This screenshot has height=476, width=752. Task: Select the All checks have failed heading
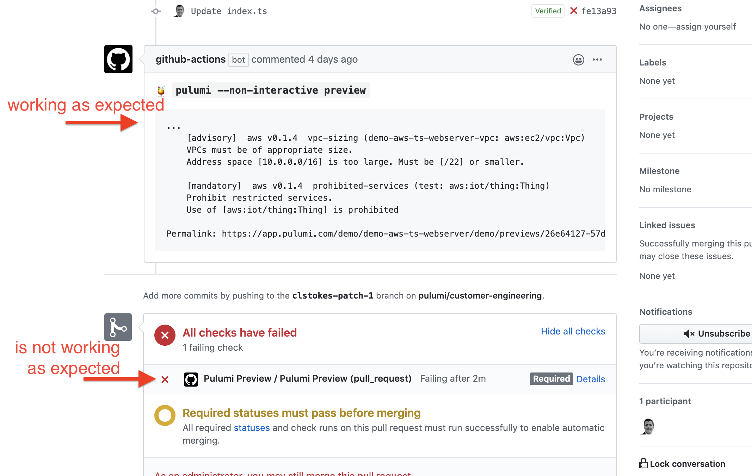click(x=240, y=333)
